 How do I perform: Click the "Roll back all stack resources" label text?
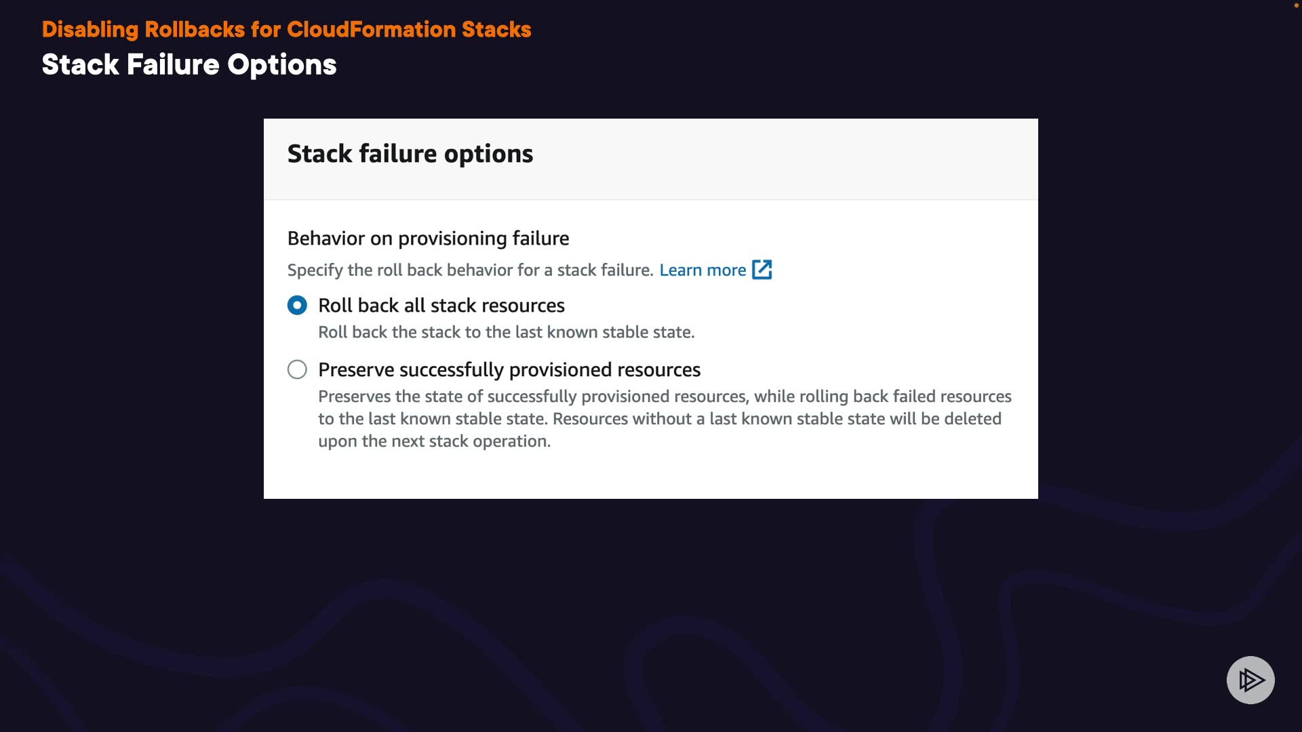[x=441, y=306]
